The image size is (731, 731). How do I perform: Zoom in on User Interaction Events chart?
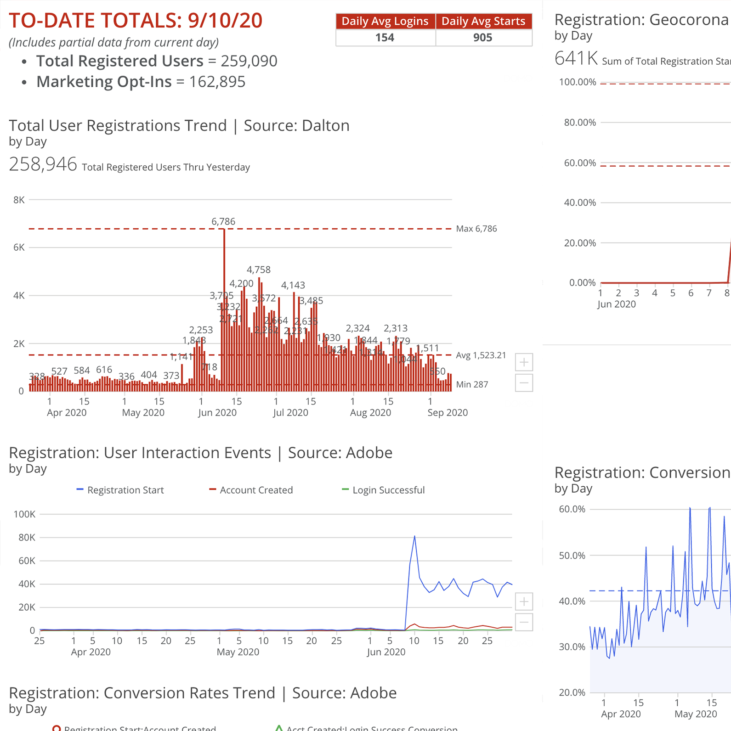[x=524, y=602]
